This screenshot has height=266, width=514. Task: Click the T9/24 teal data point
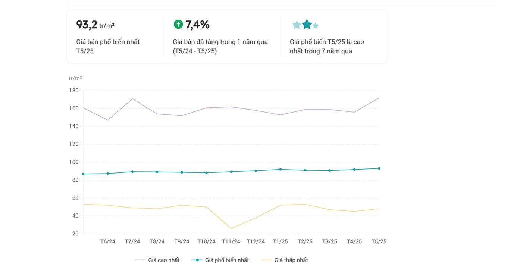(x=182, y=172)
